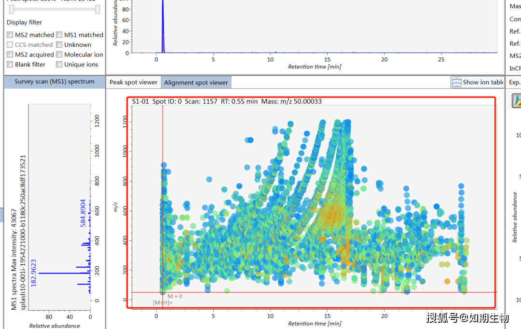Click the [M+H]+ adduct label in the spot viewer
Viewport: 521px width, 329px height.
click(x=163, y=303)
